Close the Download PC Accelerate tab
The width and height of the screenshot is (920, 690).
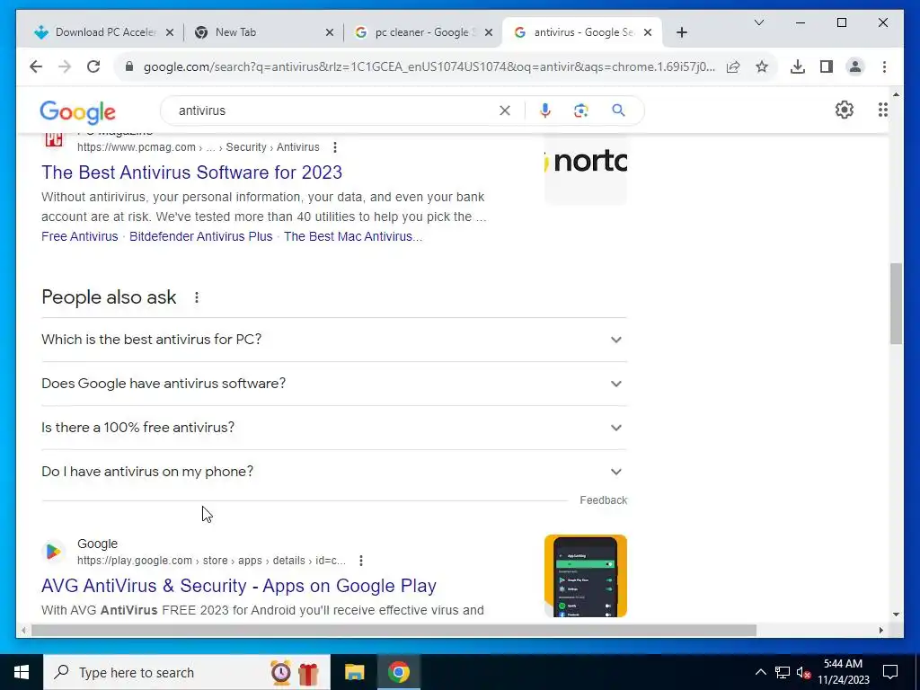click(x=170, y=32)
